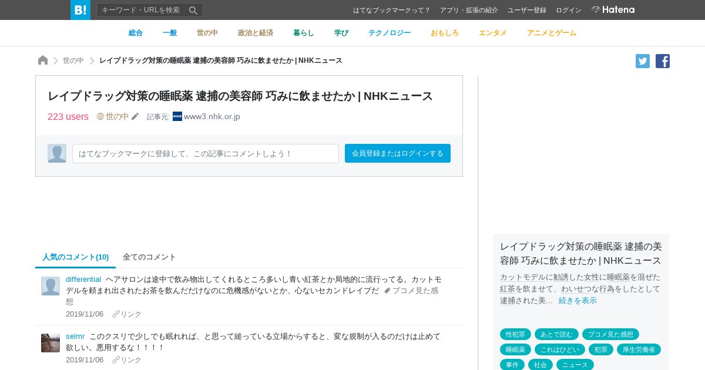The height and width of the screenshot is (370, 705).
Task: Click the 事件 tag
Action: pyautogui.click(x=512, y=365)
